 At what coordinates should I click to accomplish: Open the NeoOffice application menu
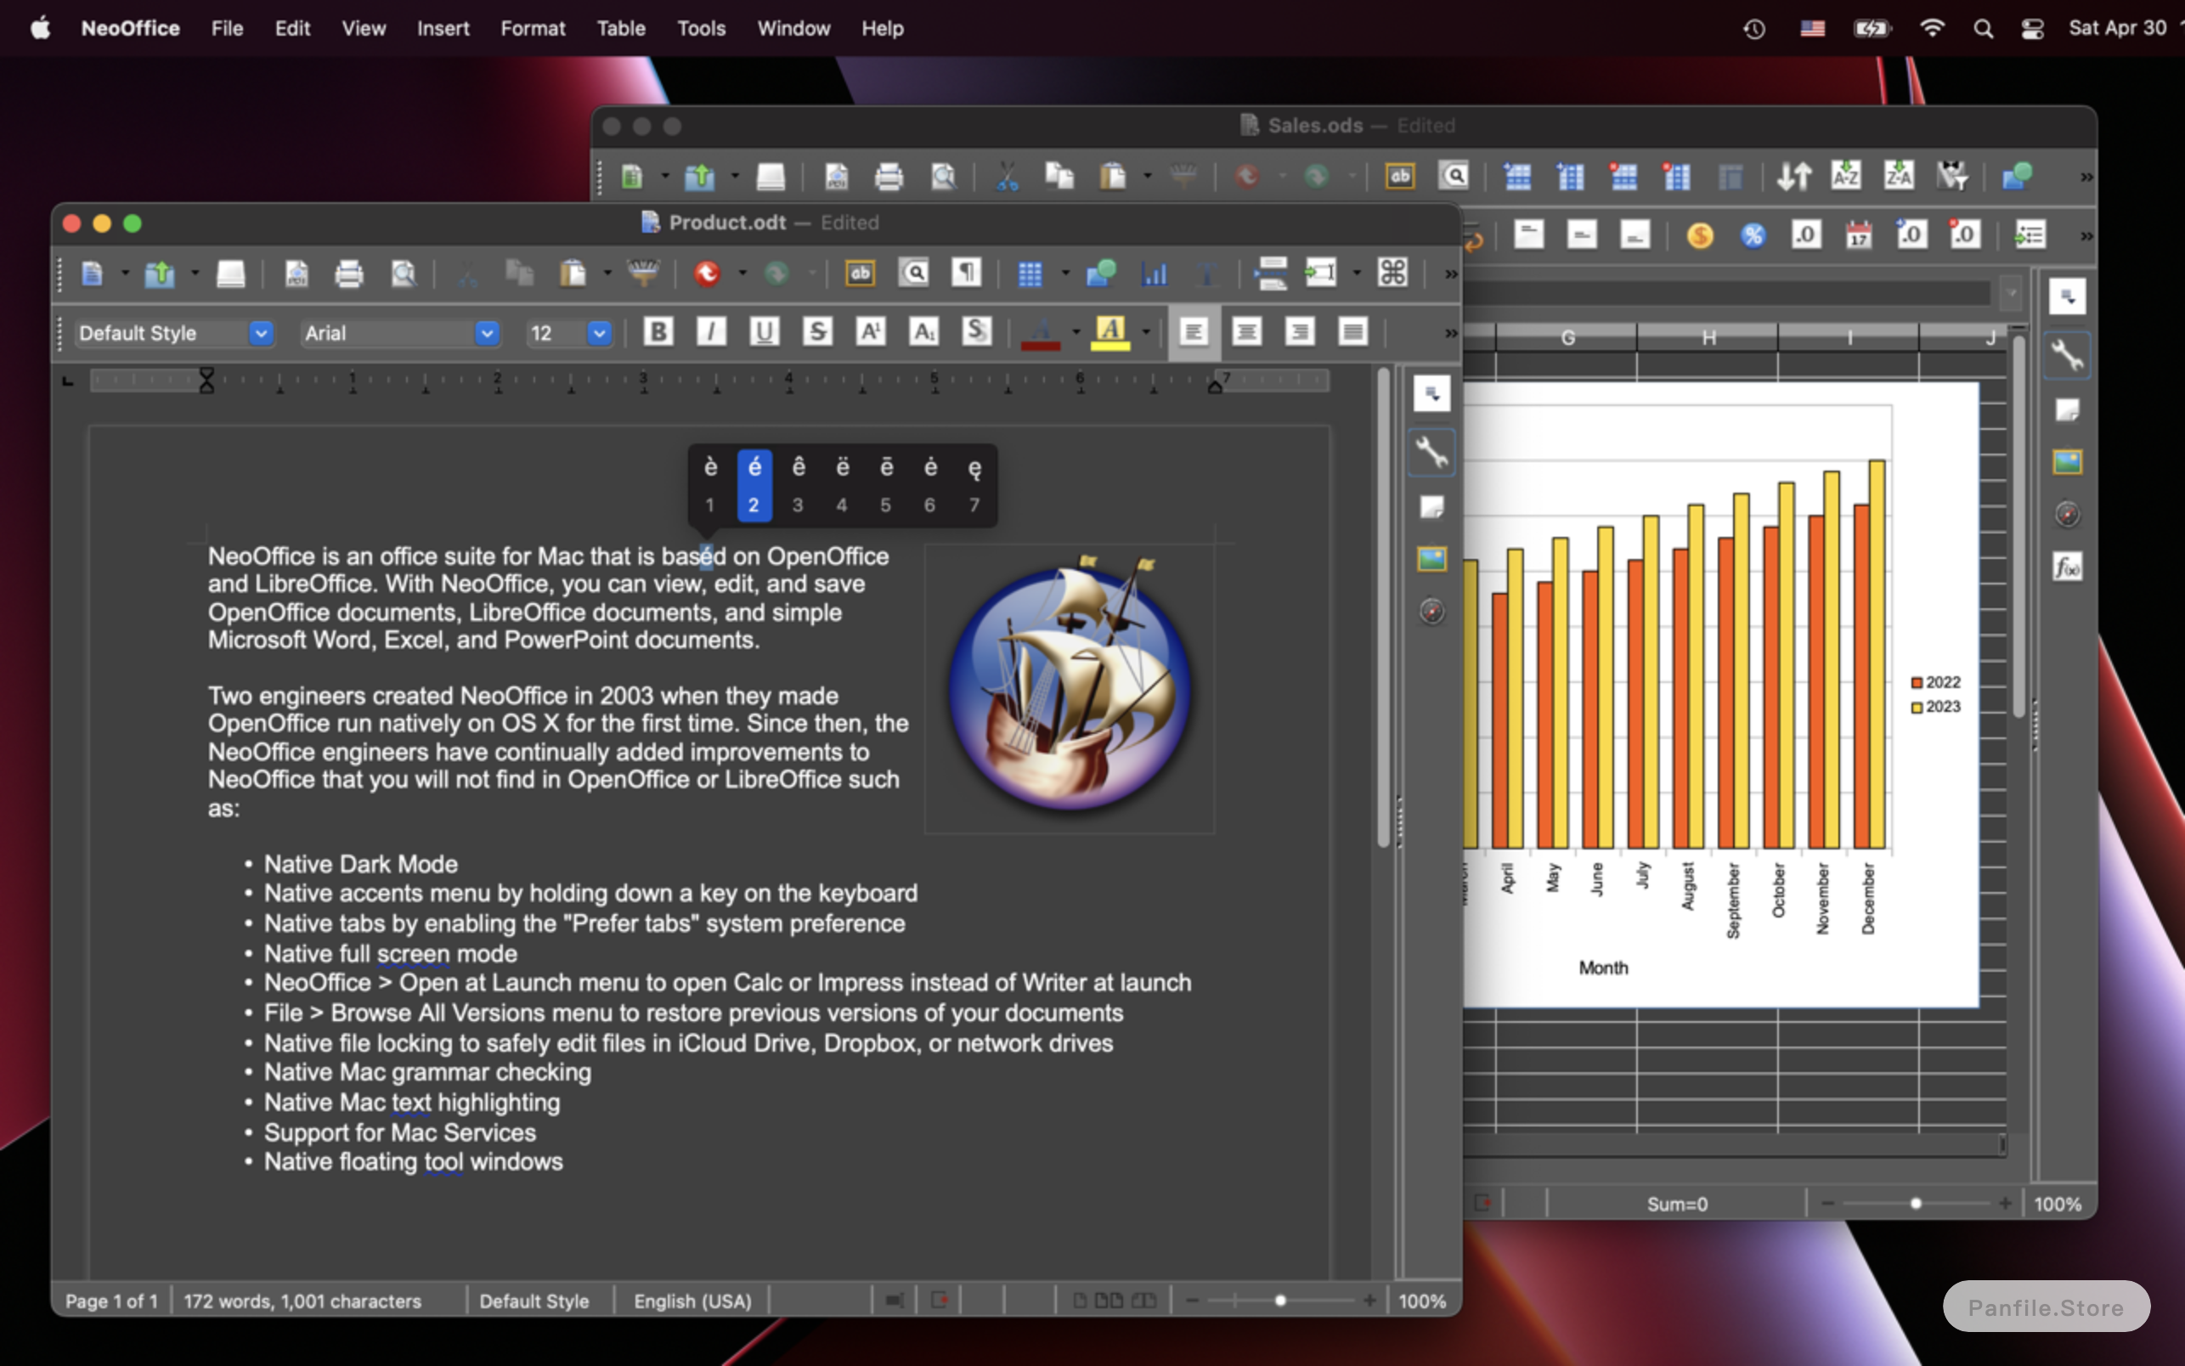(x=130, y=28)
